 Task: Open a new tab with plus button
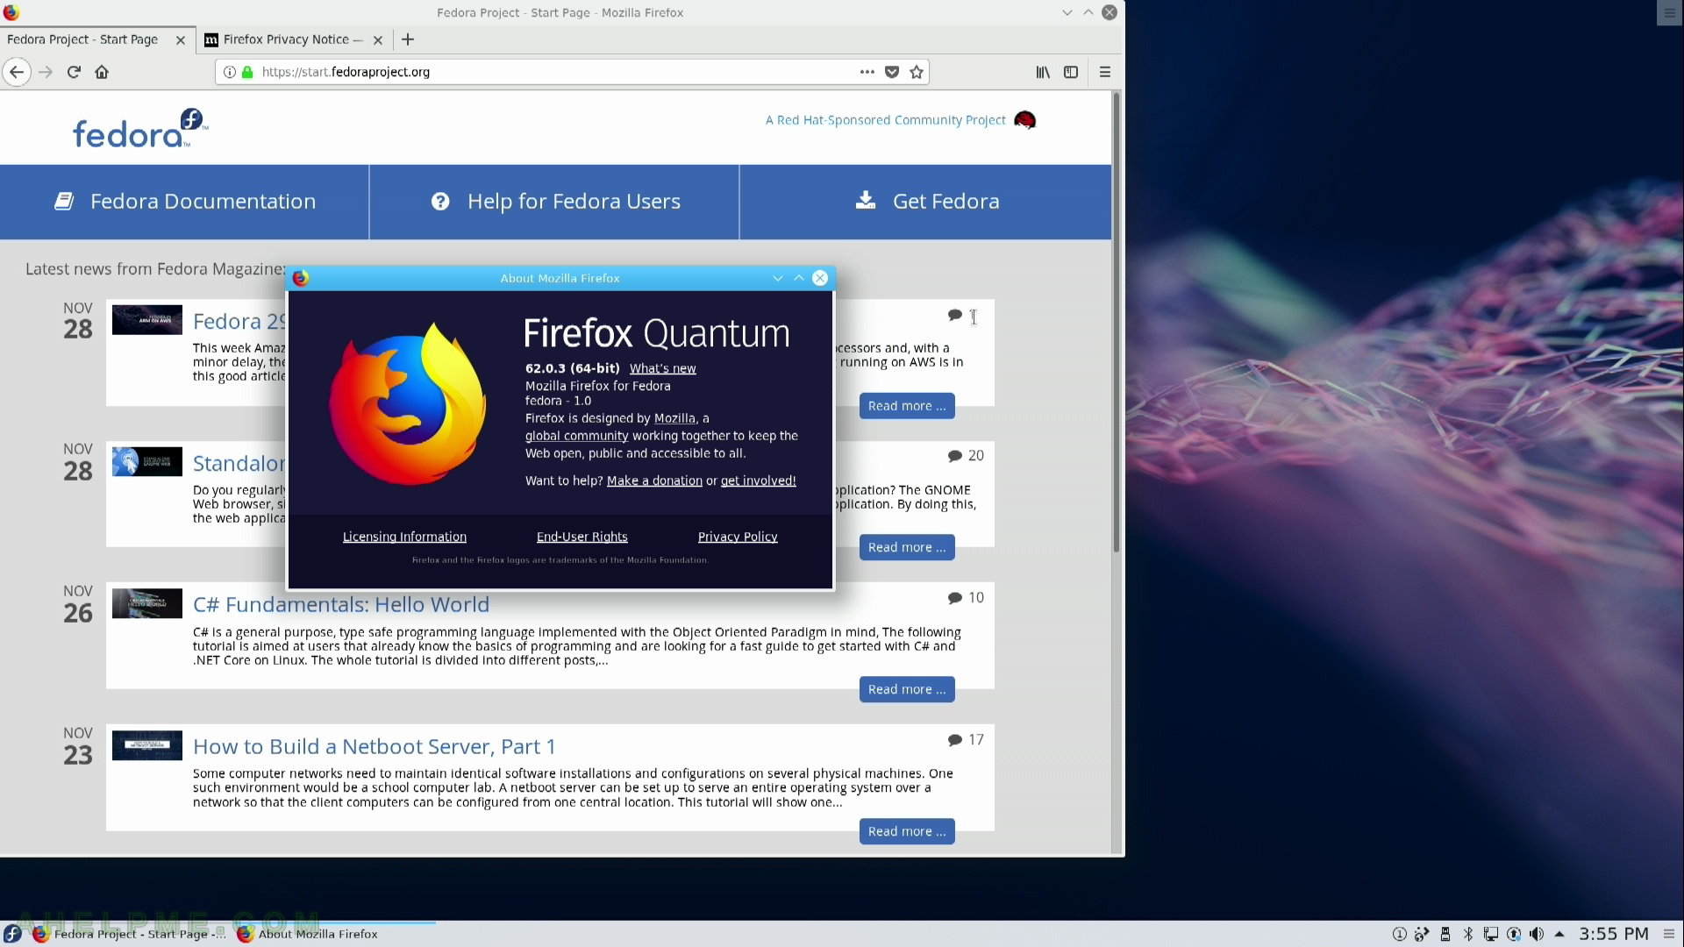tap(408, 39)
